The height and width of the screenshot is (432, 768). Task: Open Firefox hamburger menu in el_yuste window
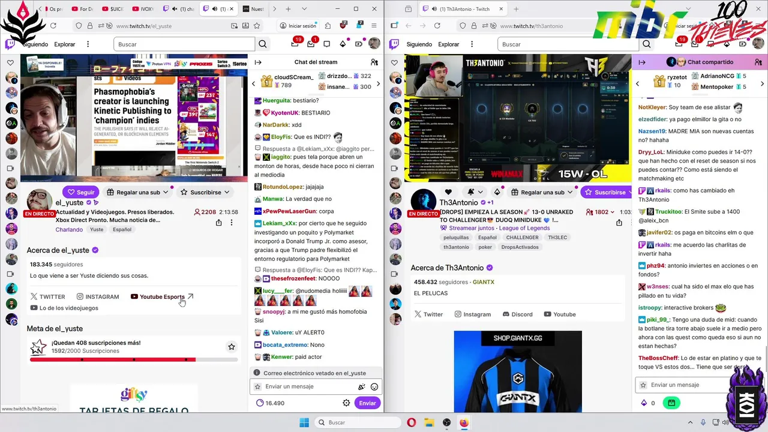(374, 26)
